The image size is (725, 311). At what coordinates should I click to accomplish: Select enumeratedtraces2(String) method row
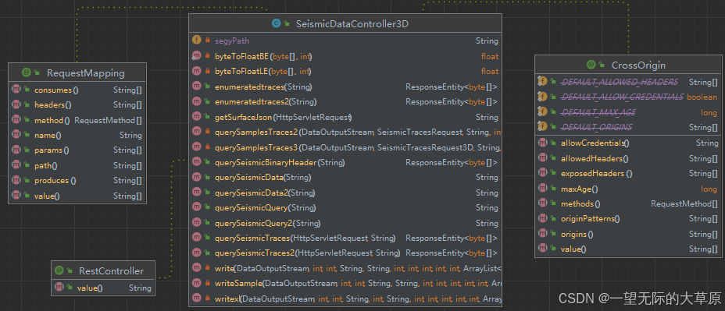pos(345,101)
